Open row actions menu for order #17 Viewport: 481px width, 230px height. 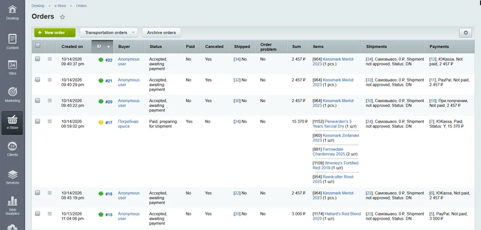pyautogui.click(x=50, y=121)
